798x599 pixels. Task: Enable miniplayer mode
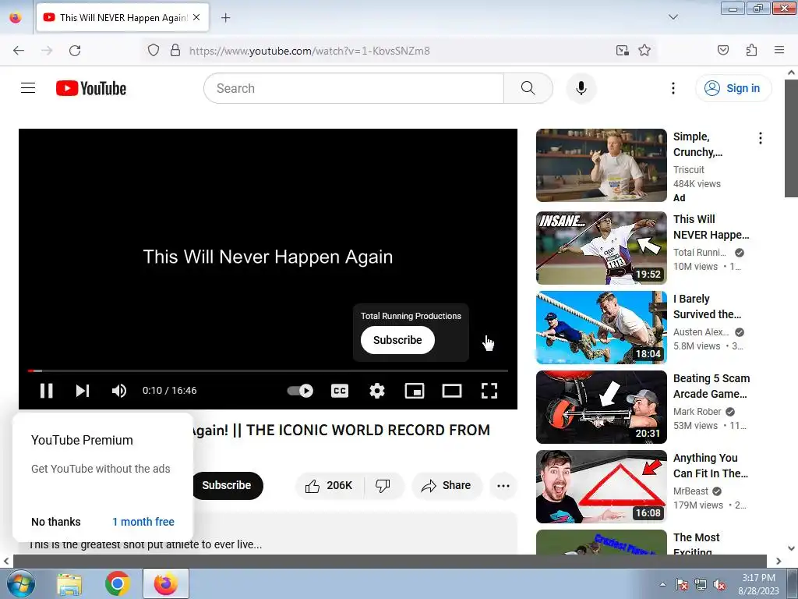(415, 391)
